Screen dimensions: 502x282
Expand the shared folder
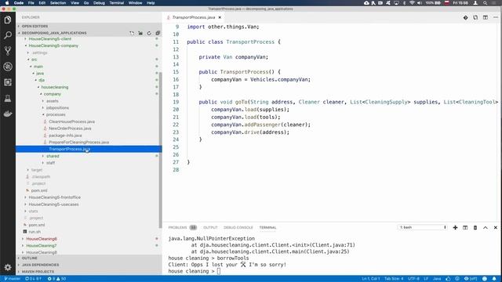point(53,156)
